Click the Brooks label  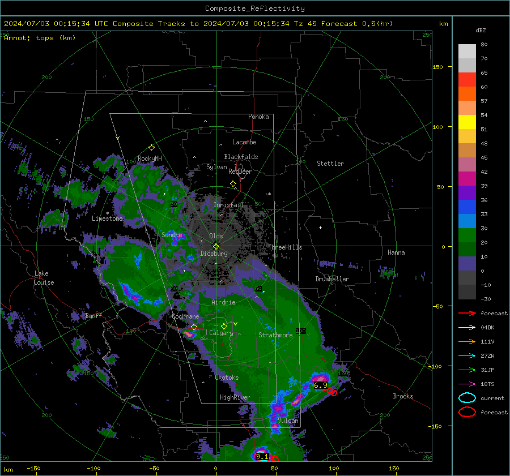(x=403, y=396)
